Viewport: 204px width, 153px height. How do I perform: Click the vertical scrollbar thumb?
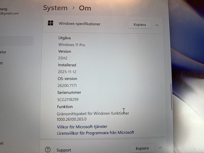171,97
